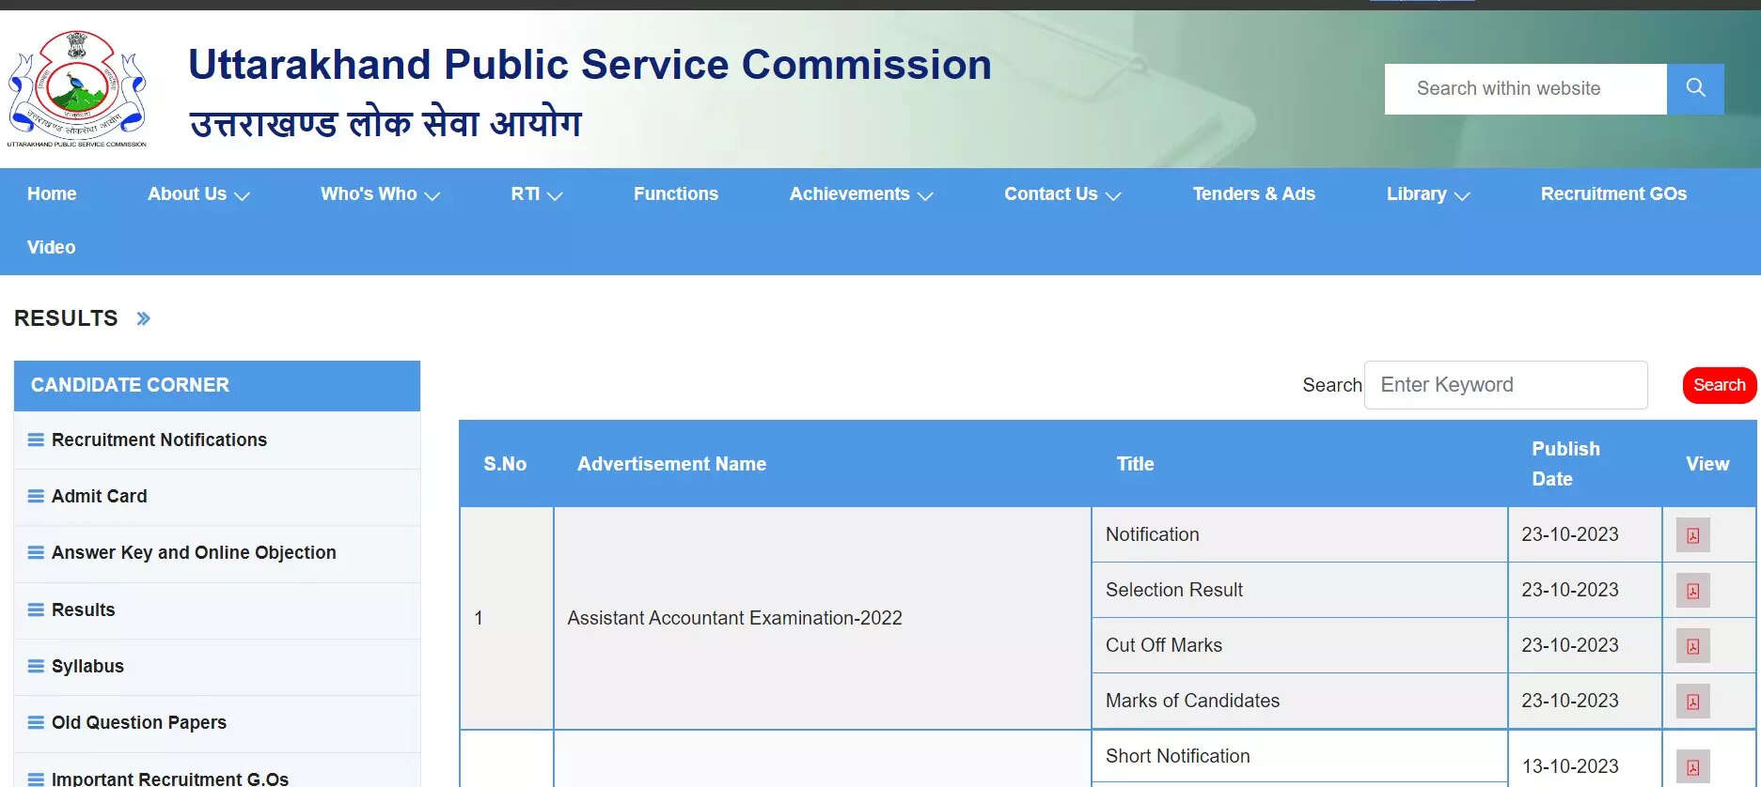Click the magnifier search button in header
Viewport: 1761px width, 787px height.
(x=1695, y=89)
